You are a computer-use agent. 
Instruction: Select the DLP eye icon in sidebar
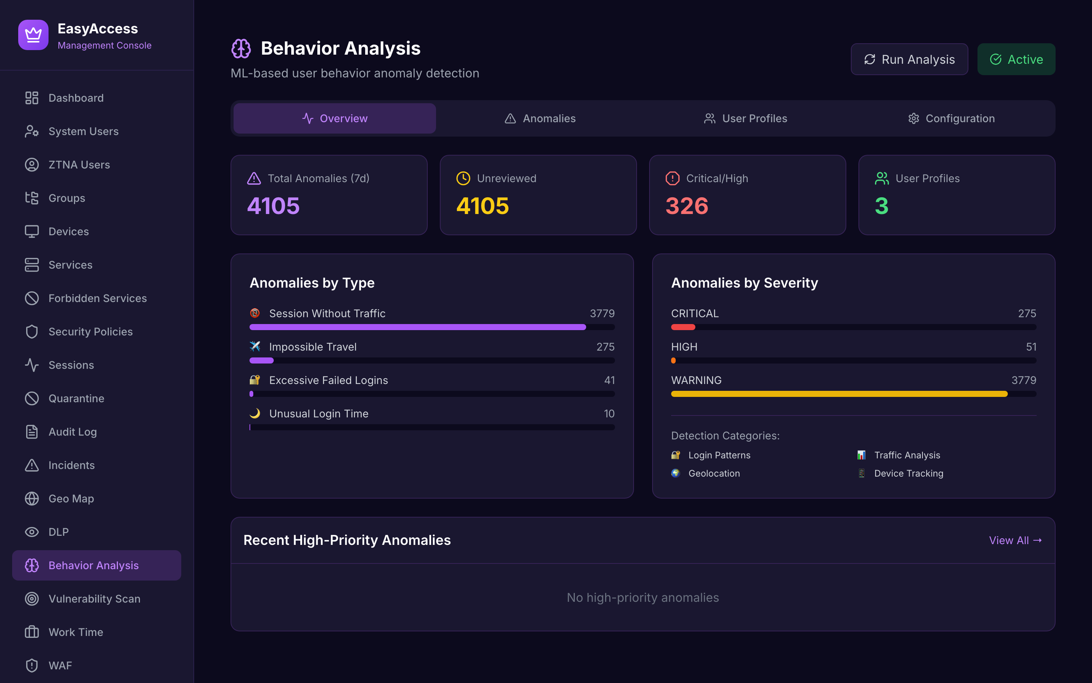tap(31, 532)
